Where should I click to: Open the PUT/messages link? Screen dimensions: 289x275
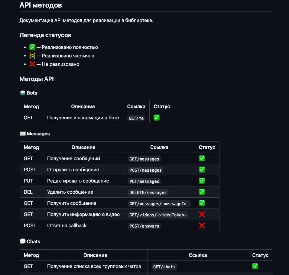(144, 181)
